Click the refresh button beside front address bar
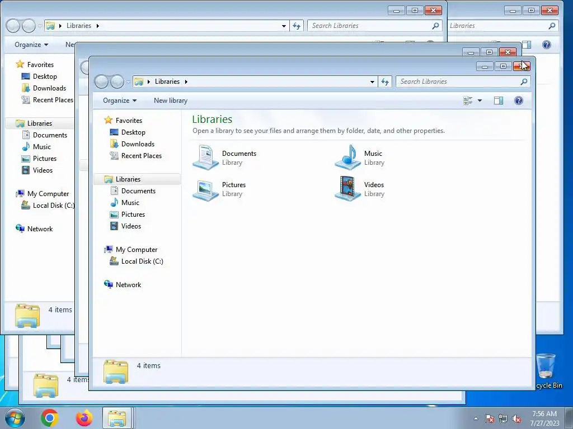 385,82
